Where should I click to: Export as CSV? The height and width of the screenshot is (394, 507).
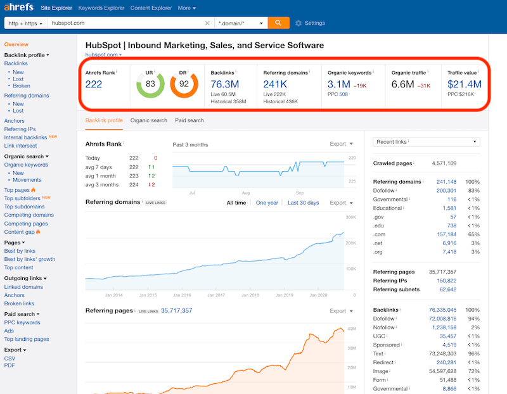click(x=10, y=358)
